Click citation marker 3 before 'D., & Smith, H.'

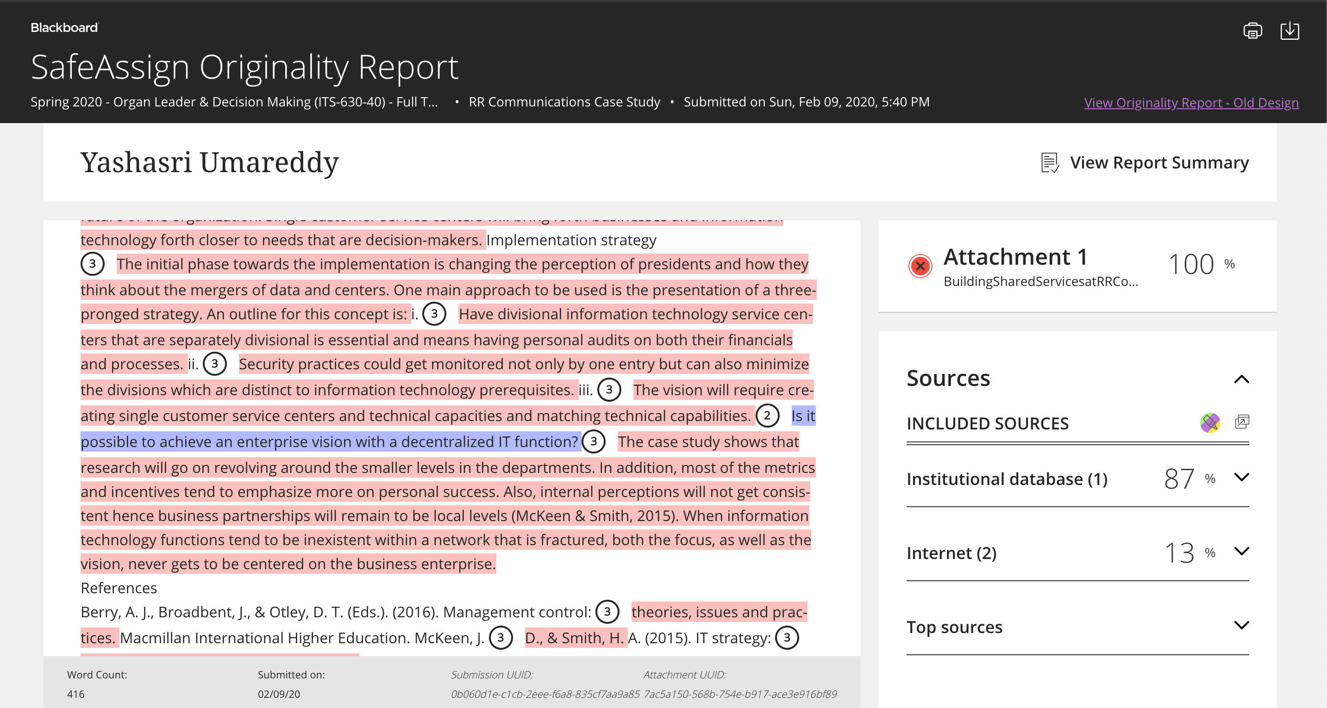pos(500,638)
